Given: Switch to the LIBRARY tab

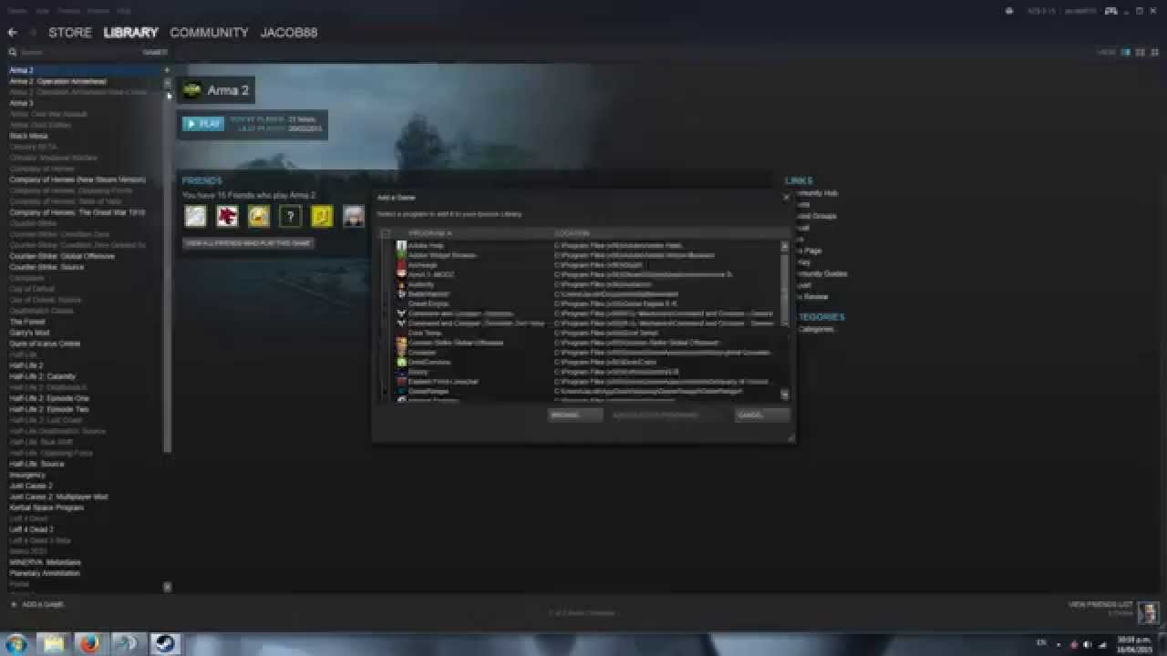Looking at the screenshot, I should [130, 33].
